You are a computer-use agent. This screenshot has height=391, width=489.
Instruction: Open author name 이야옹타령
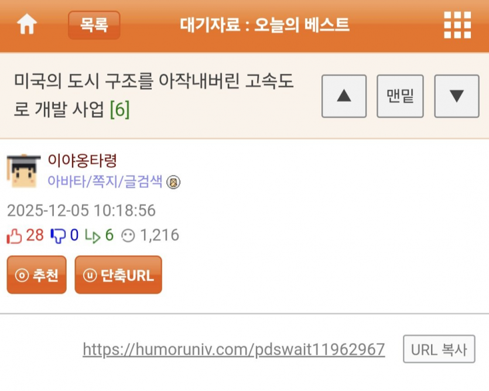83,160
